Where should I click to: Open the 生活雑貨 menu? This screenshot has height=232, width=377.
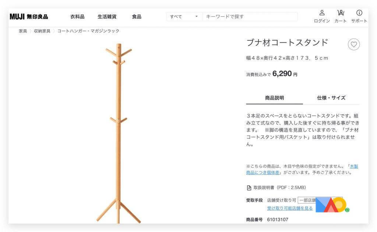[107, 17]
